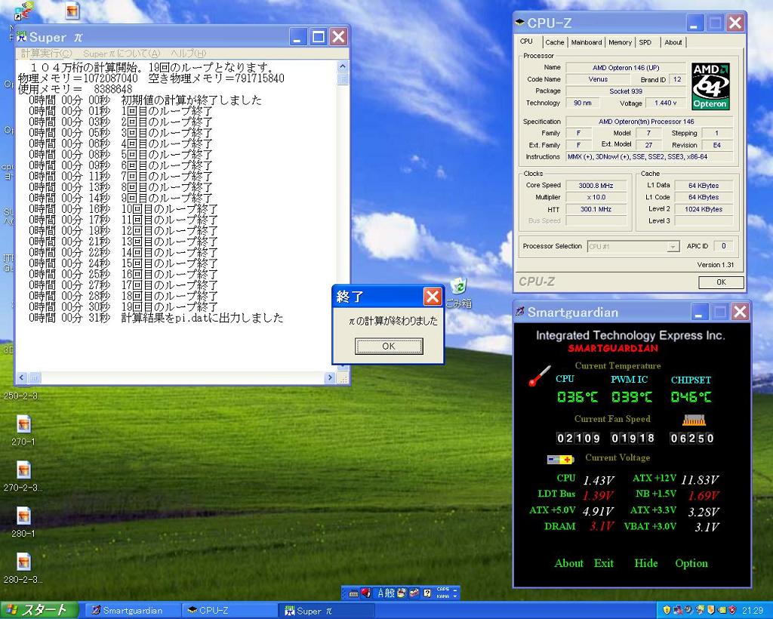Activate the CPU-Z taskbar button

(229, 610)
